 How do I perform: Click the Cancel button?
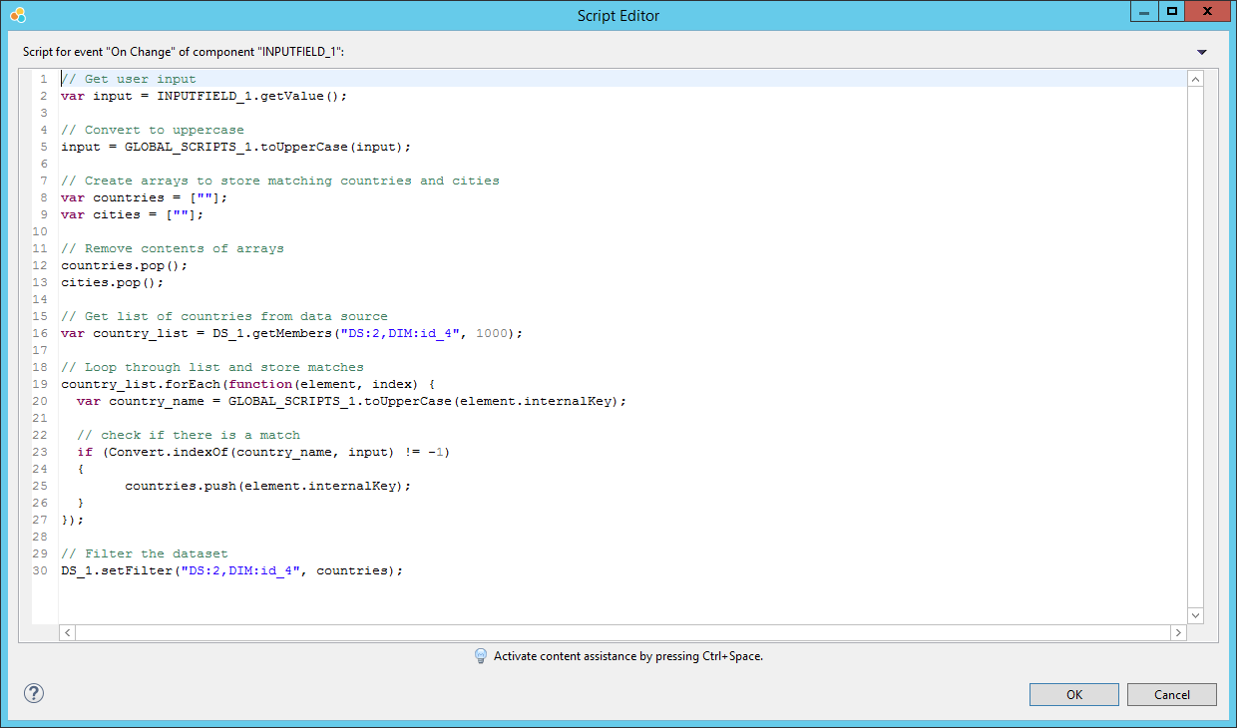(1172, 695)
